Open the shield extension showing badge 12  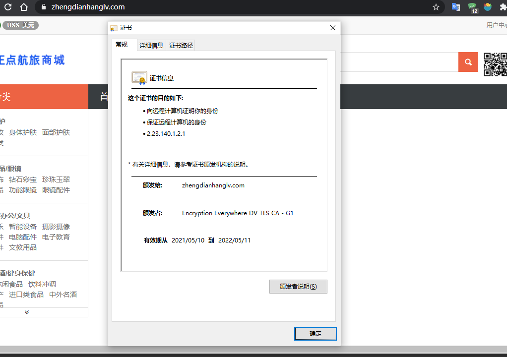click(x=472, y=7)
